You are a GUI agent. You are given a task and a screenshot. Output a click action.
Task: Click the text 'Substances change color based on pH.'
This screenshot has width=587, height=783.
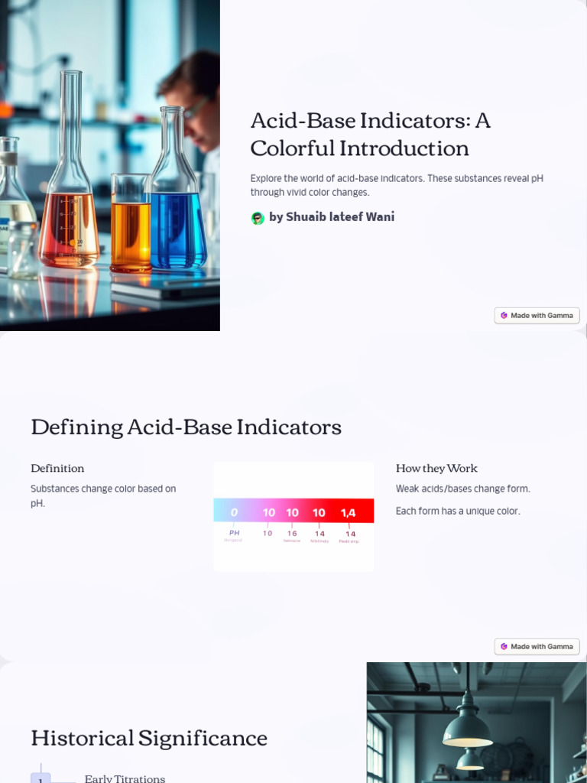pyautogui.click(x=103, y=495)
